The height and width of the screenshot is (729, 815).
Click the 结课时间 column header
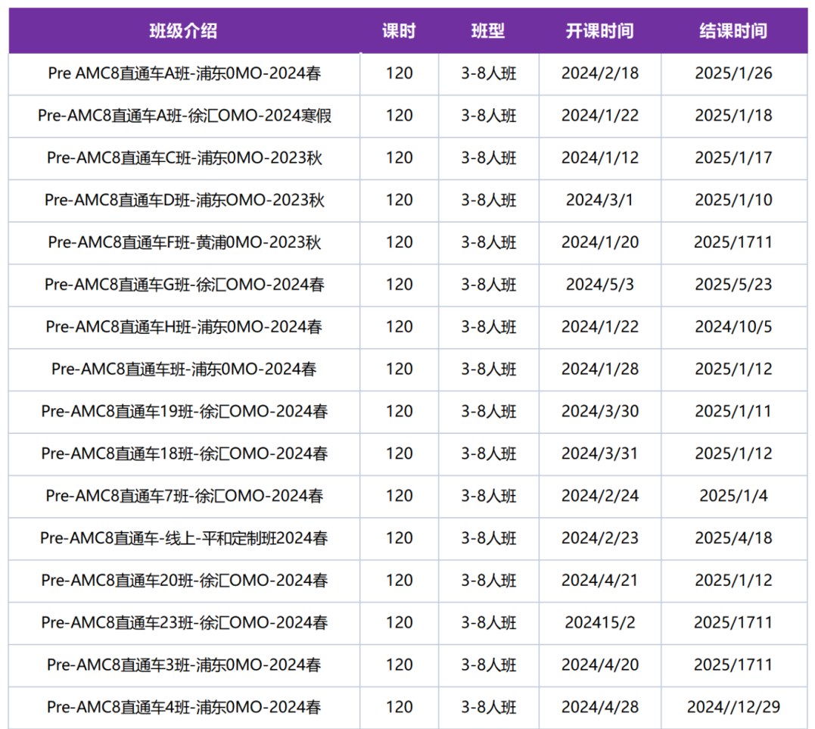(733, 31)
